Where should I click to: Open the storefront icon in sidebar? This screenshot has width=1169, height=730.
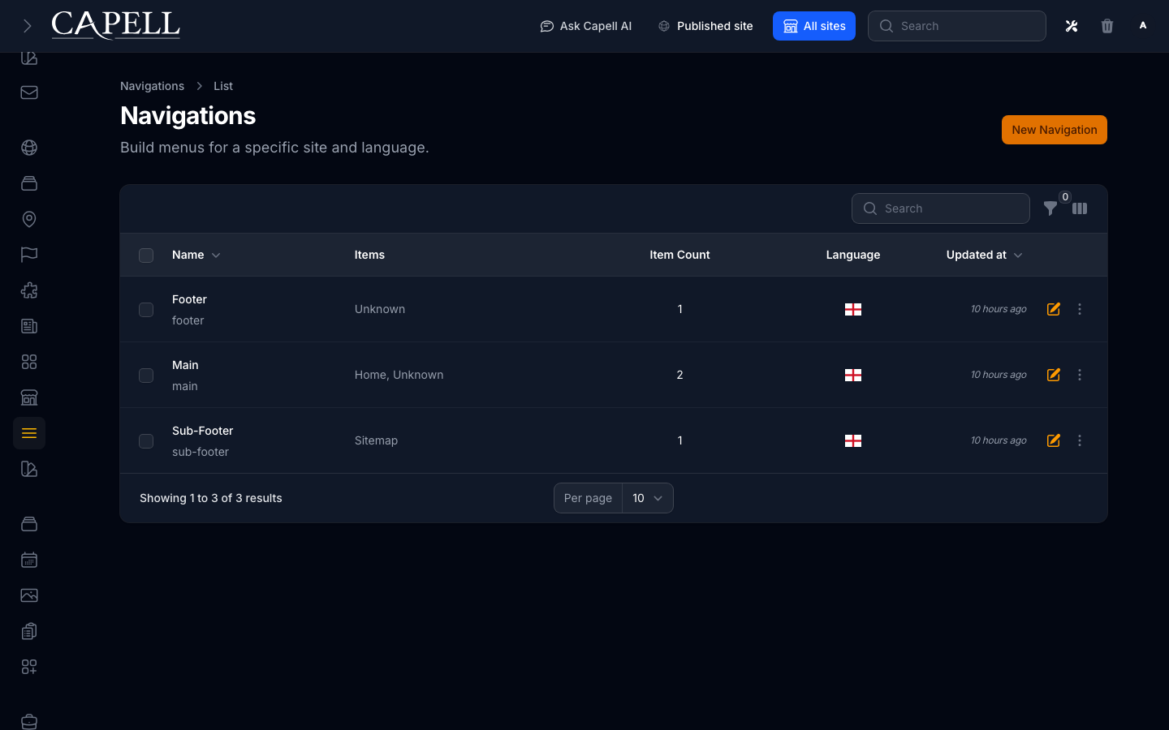click(29, 397)
